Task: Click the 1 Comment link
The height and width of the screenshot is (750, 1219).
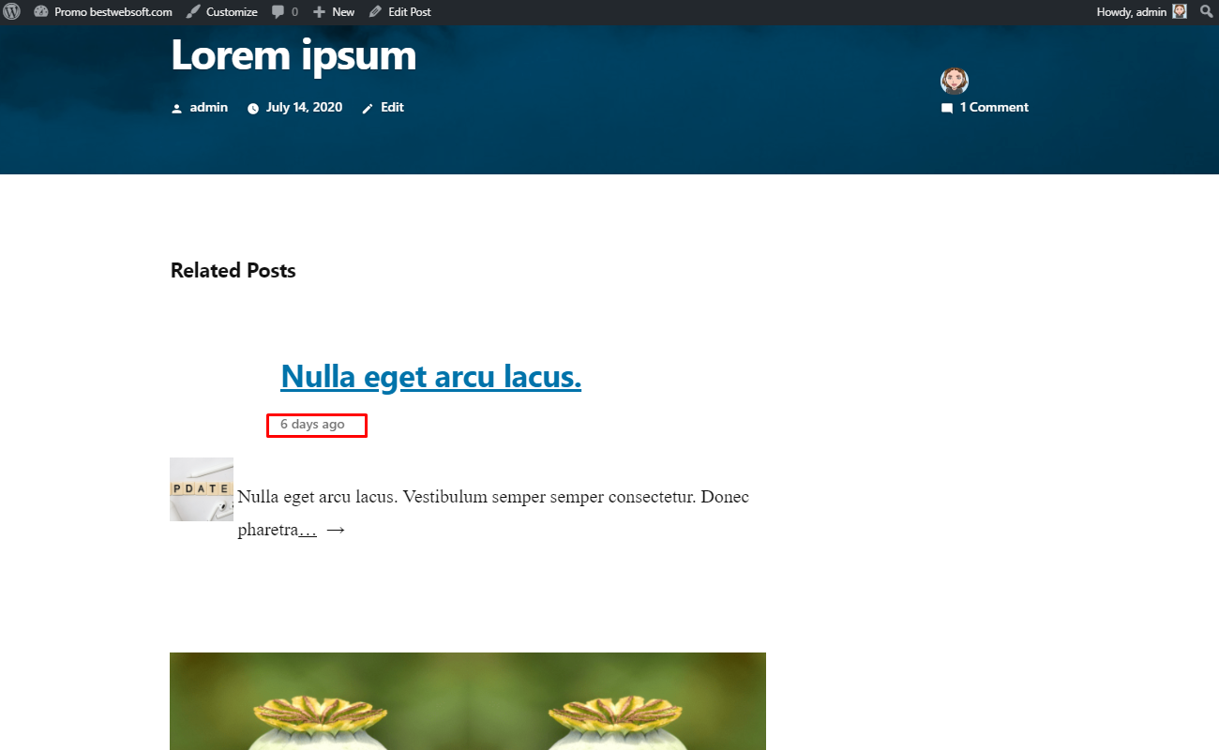Action: [x=994, y=107]
